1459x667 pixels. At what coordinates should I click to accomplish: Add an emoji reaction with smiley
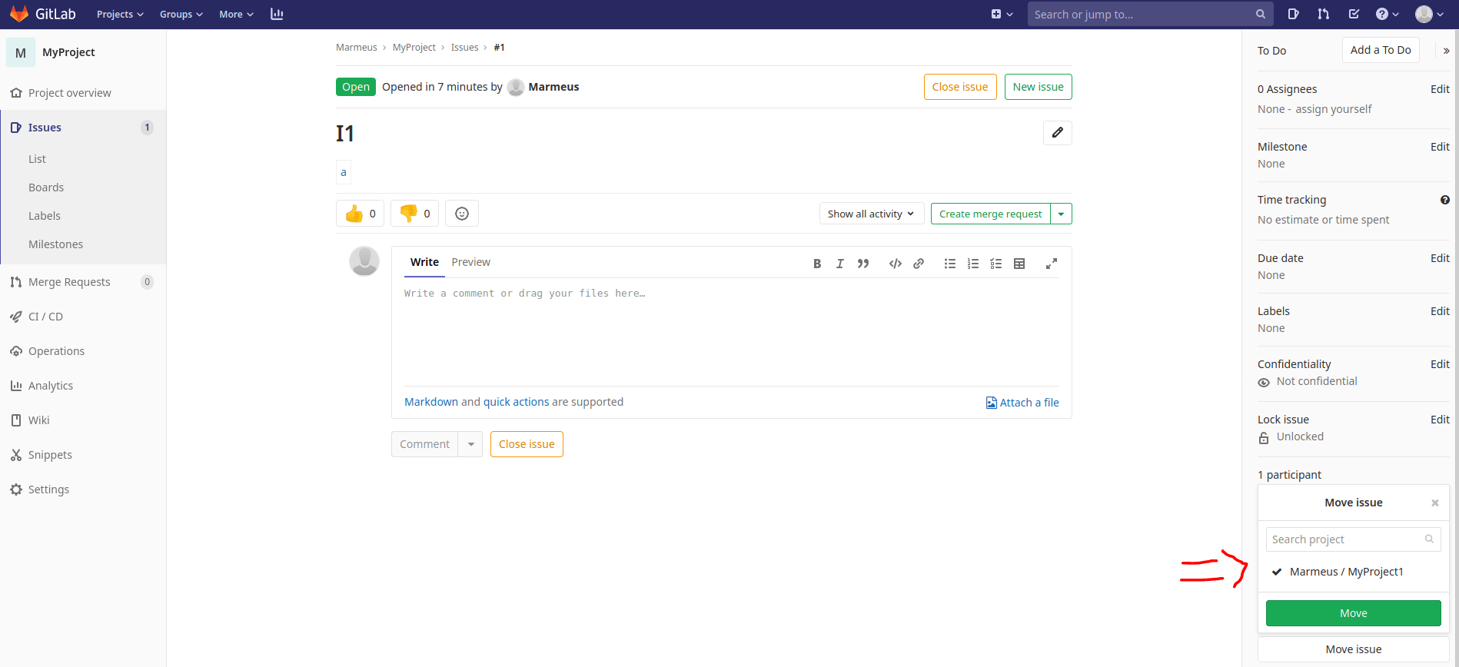click(462, 214)
